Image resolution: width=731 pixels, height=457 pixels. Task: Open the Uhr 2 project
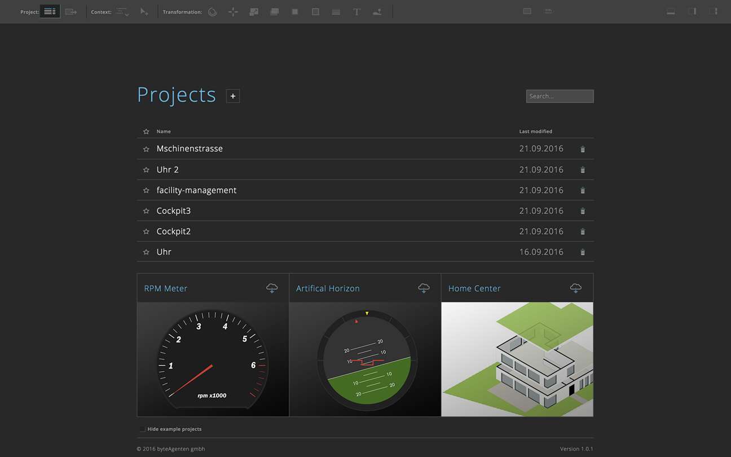[168, 170]
